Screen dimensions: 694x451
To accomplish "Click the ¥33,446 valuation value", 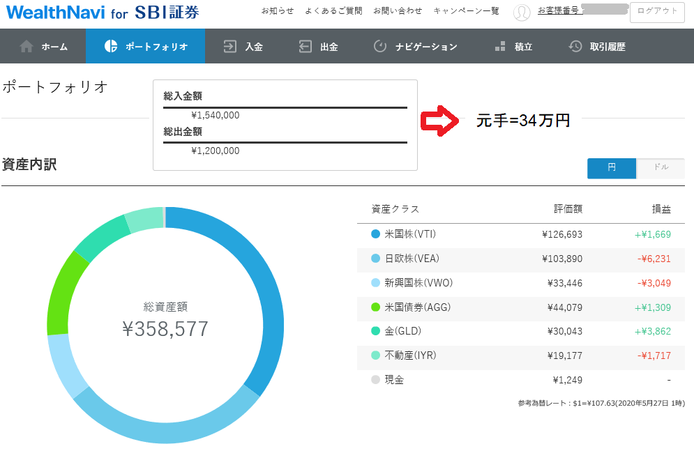I will coord(565,283).
